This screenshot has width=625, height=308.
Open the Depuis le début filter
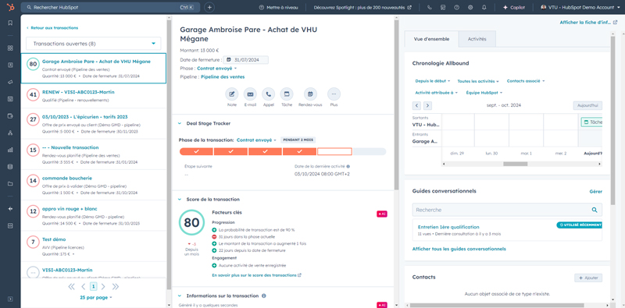pos(433,81)
